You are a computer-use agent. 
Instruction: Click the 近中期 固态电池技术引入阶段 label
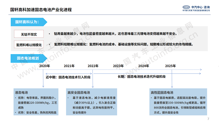pos(68,77)
